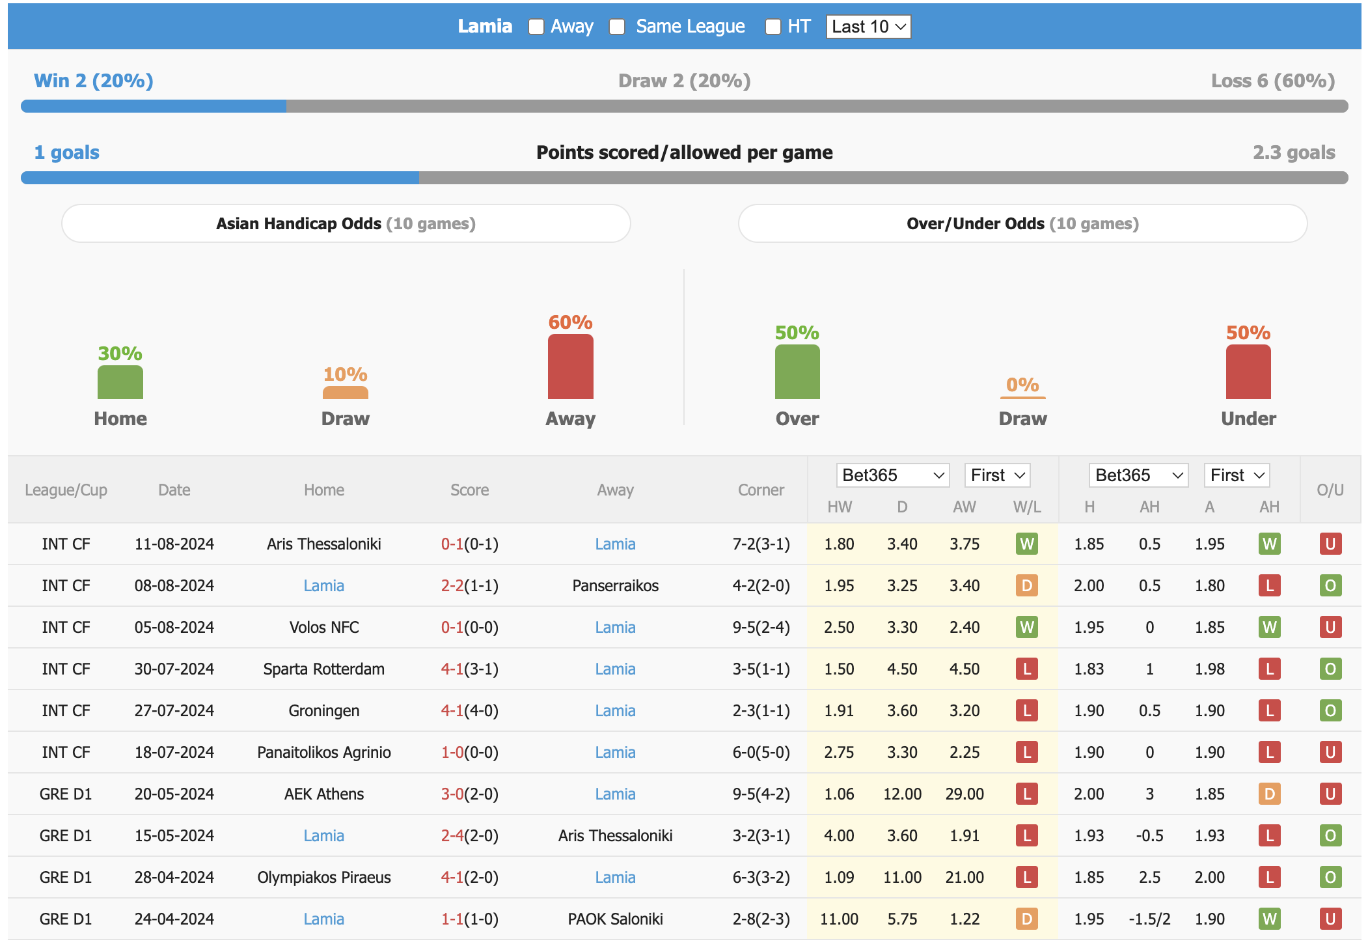
Task: Click the -1.5/2 handicap value
Action: click(x=1149, y=919)
